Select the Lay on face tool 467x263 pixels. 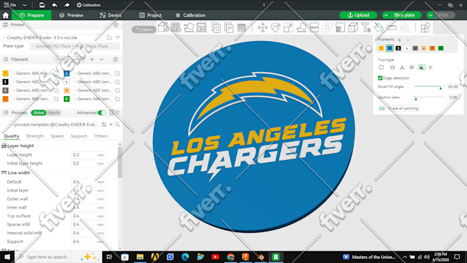pos(301,27)
